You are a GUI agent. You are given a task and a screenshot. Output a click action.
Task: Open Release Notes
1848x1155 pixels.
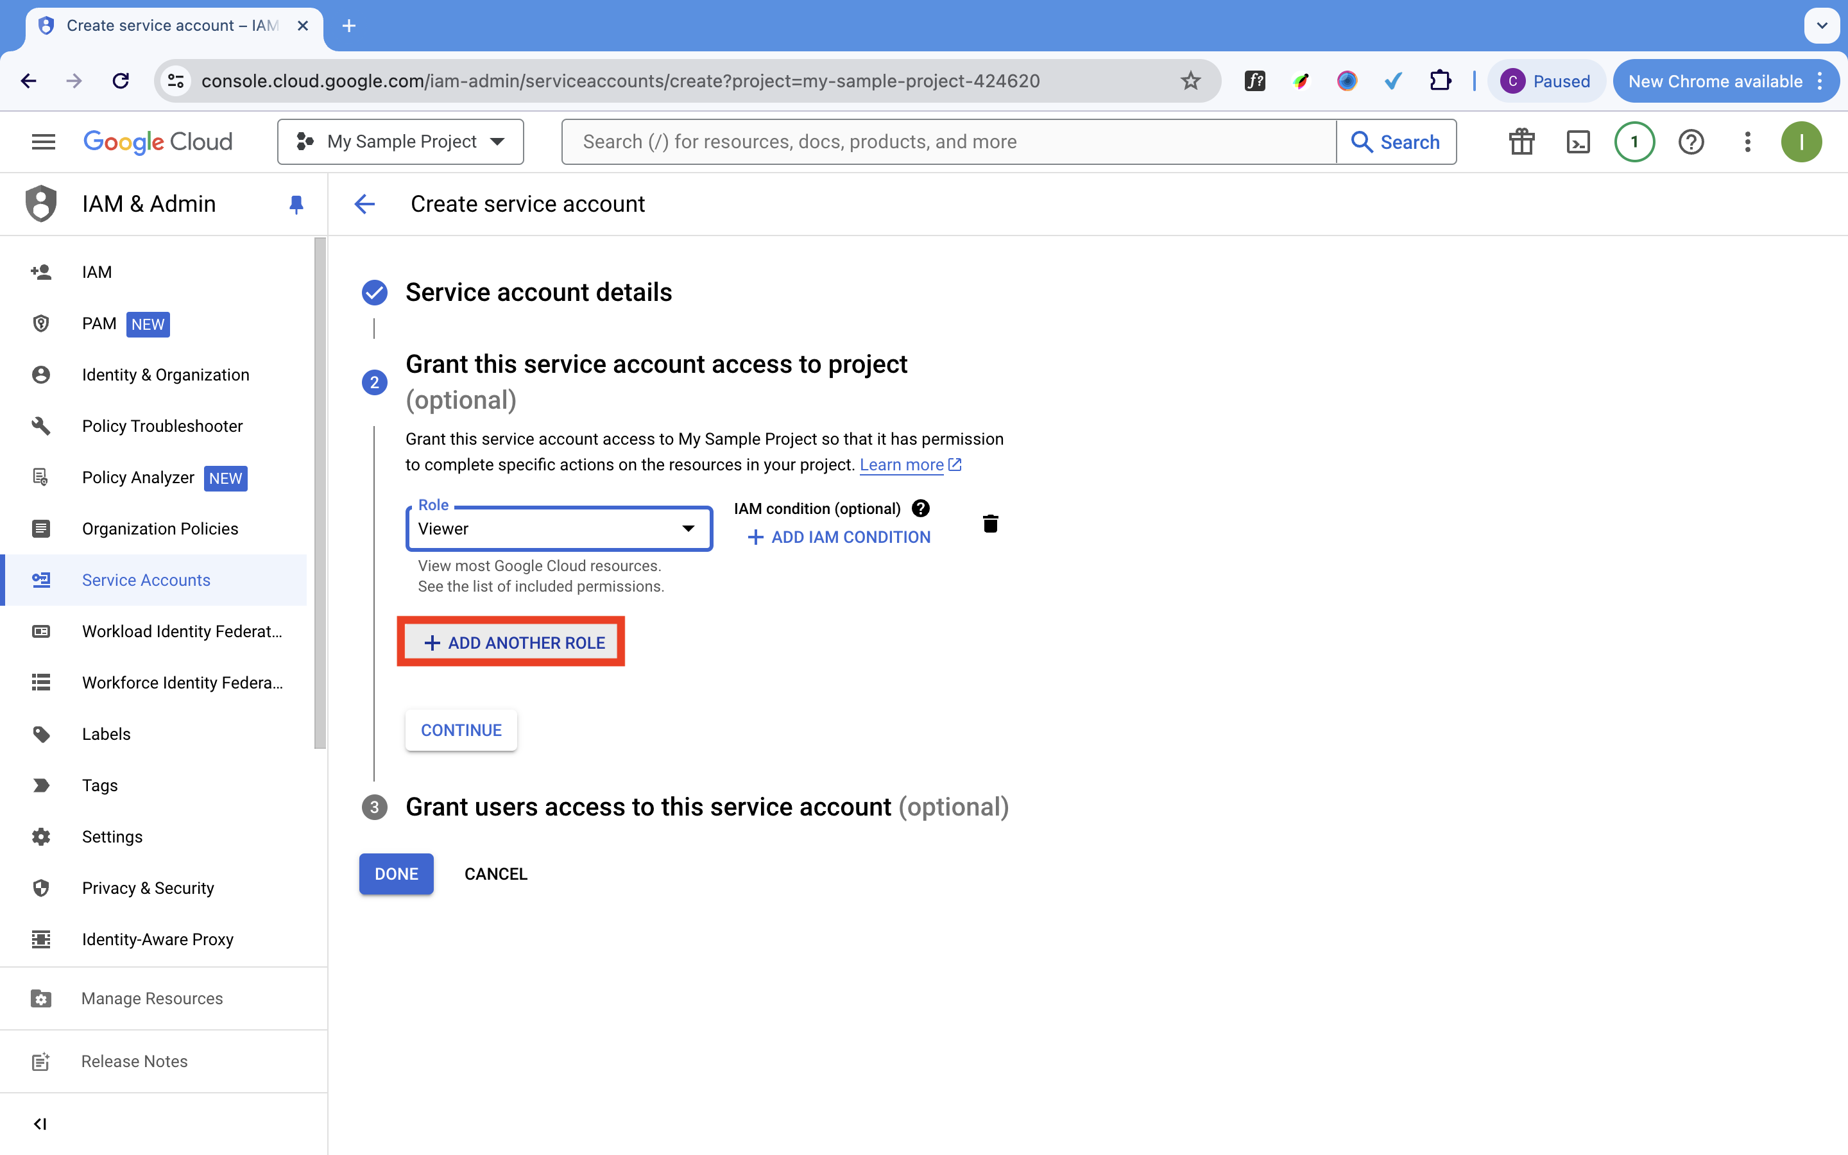tap(164, 1061)
